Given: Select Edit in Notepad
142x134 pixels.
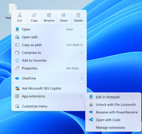Looking at the screenshot, I should coord(113,97).
